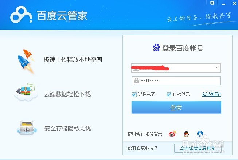Toggle the 自动登录 checkbox

pos(169,94)
